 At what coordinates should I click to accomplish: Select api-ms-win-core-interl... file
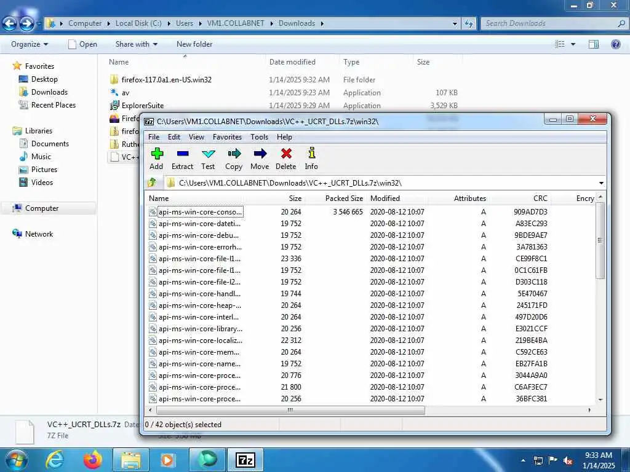199,317
